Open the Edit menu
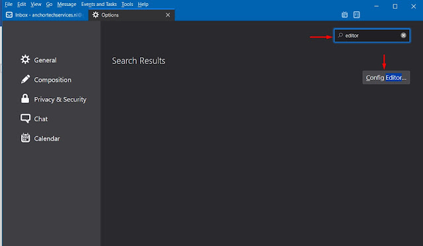The image size is (423, 246). point(22,5)
